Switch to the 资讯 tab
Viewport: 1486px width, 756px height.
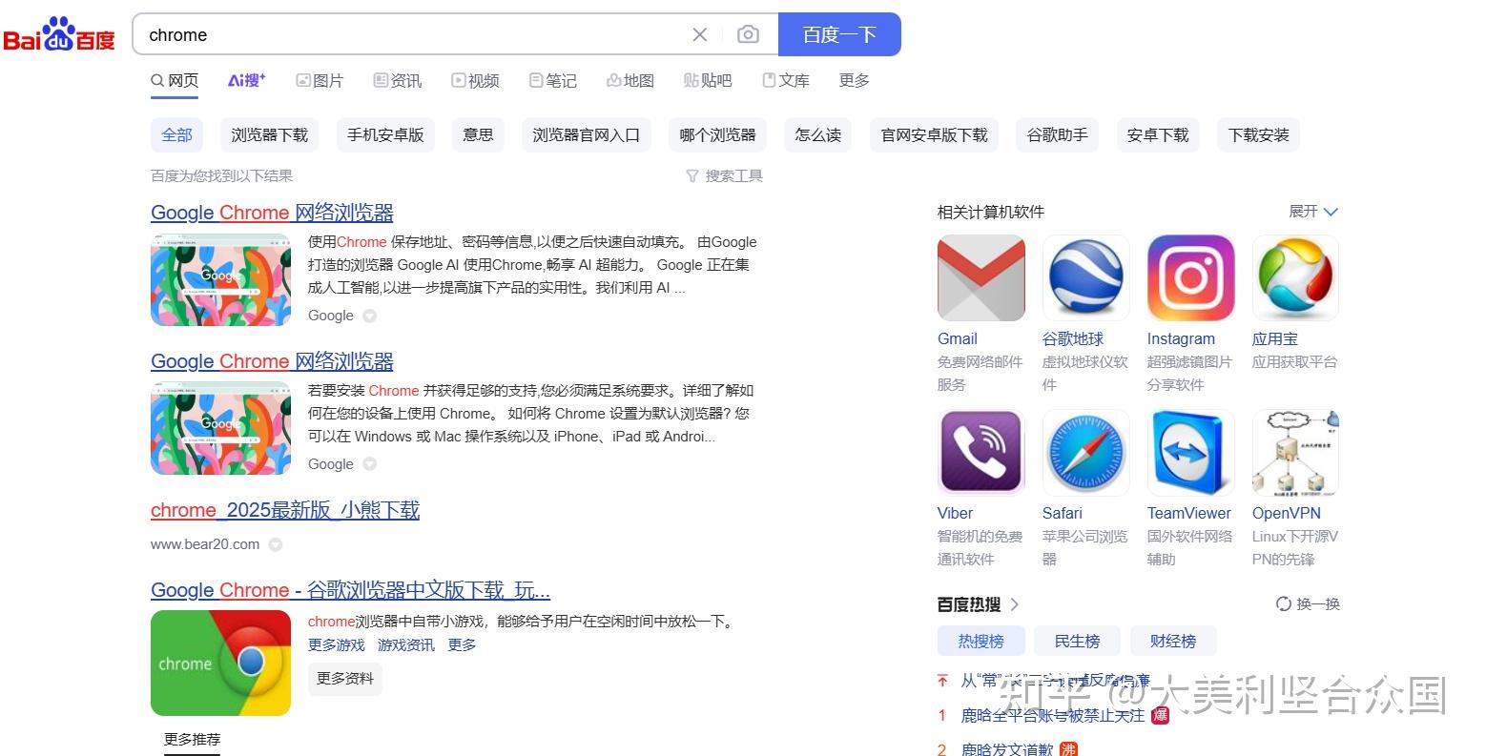398,80
